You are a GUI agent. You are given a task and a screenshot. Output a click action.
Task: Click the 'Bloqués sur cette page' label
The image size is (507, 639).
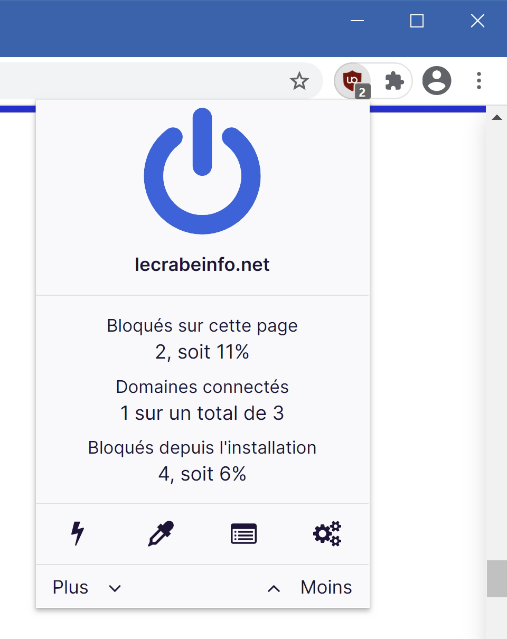point(202,326)
